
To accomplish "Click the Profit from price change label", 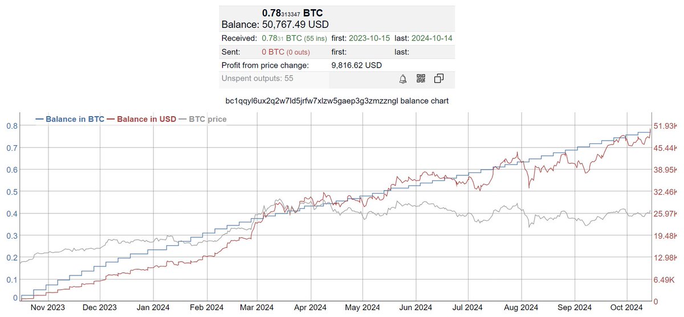I will coord(265,65).
